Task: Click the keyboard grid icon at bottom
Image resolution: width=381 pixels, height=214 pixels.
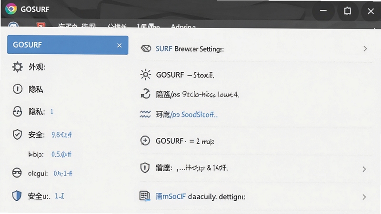Action: coord(145,196)
